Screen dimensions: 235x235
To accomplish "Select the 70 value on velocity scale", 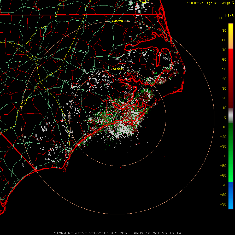I will pos(224,50).
